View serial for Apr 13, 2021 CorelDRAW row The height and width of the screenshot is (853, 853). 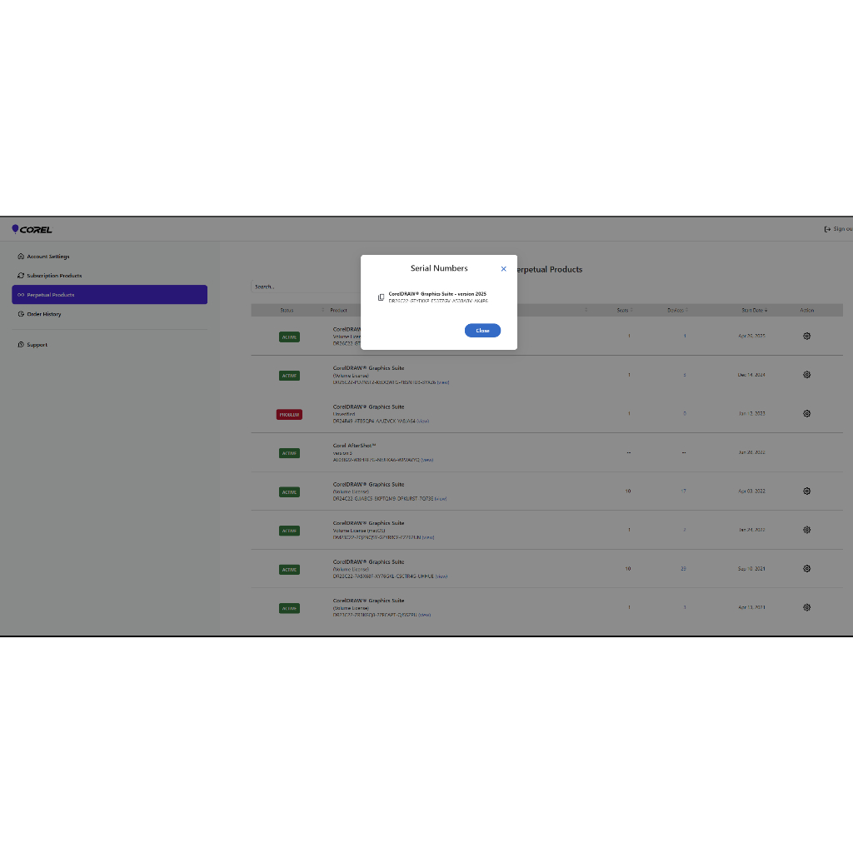[425, 616]
